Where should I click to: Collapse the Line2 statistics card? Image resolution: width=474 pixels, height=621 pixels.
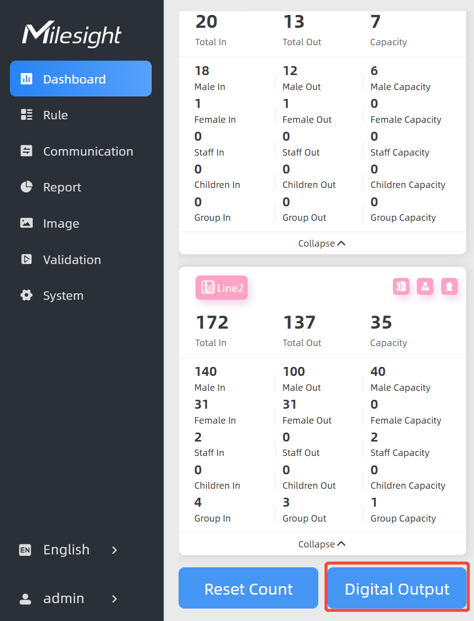[322, 544]
